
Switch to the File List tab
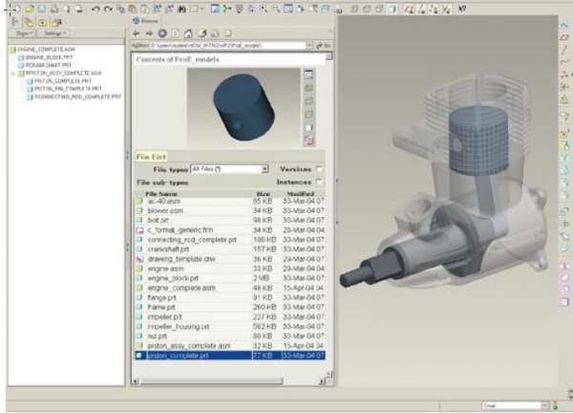151,156
